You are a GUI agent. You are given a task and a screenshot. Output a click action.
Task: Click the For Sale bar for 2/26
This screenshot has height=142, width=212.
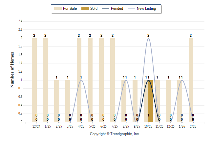click(x=191, y=80)
